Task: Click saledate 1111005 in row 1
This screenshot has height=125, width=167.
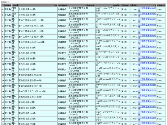Action: coord(134,15)
